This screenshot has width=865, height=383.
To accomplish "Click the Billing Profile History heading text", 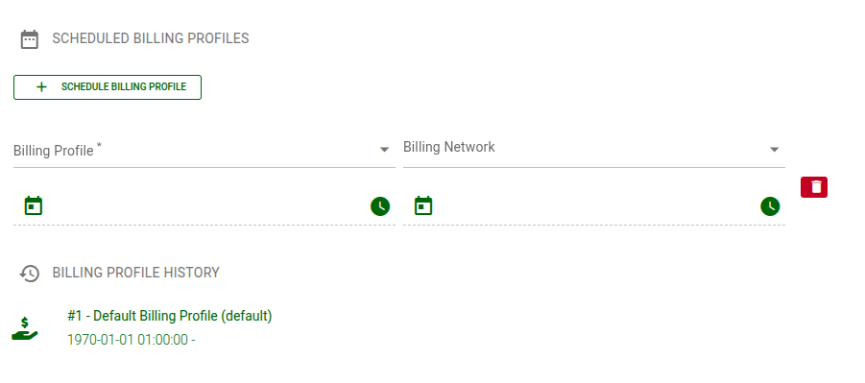I will click(x=135, y=273).
